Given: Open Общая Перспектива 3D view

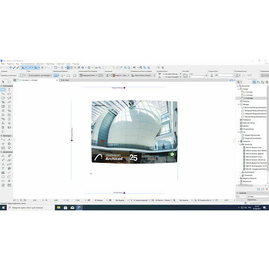Looking at the screenshot, I should click(252, 135).
